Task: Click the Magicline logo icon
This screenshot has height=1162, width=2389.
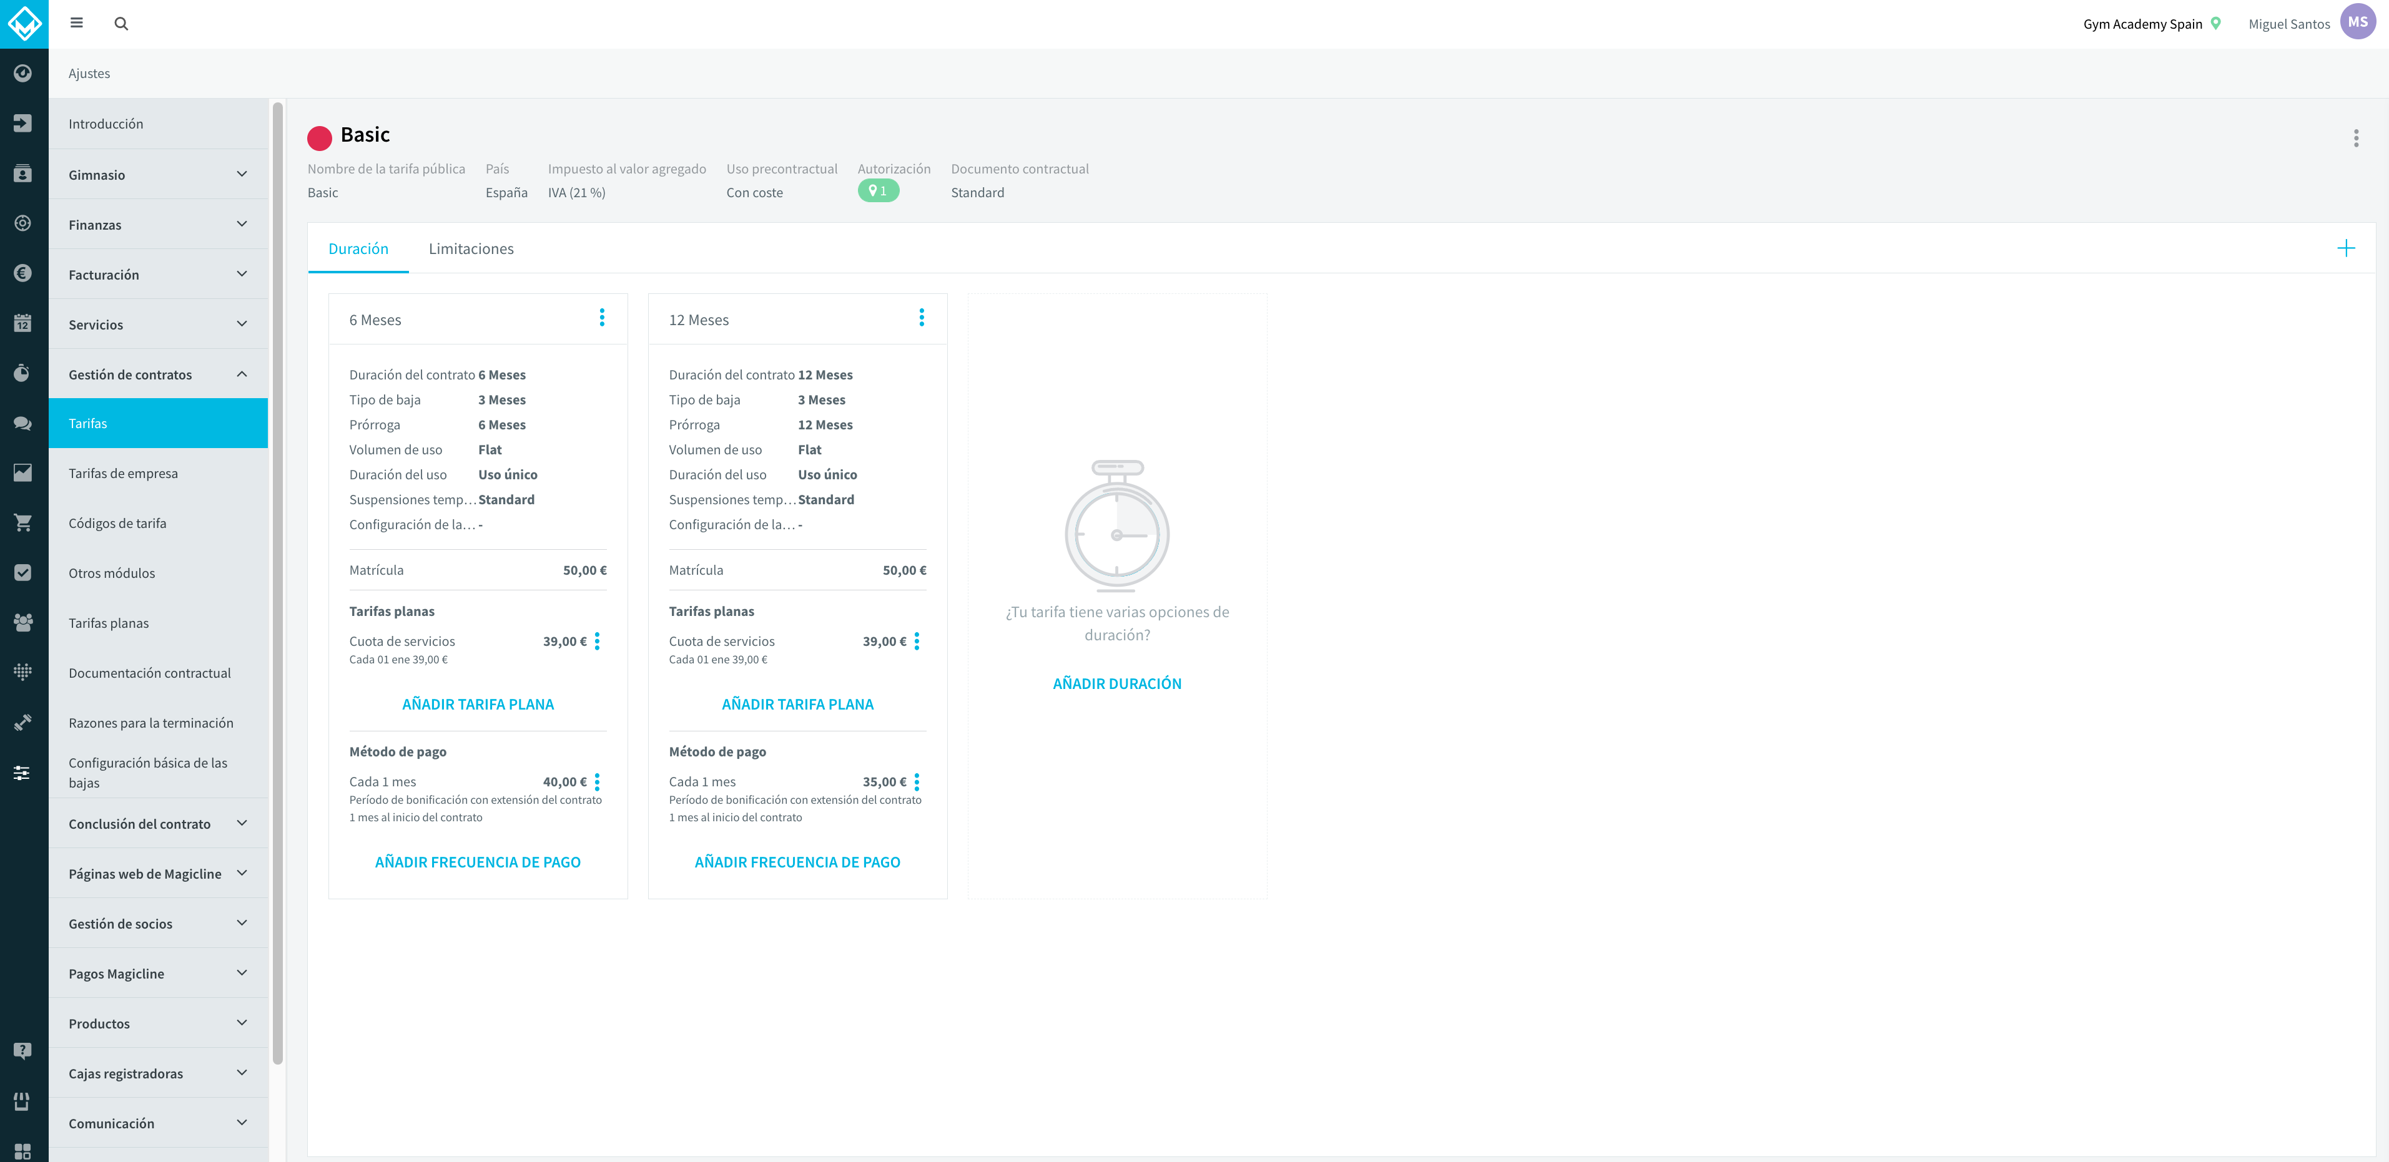Action: pyautogui.click(x=24, y=24)
